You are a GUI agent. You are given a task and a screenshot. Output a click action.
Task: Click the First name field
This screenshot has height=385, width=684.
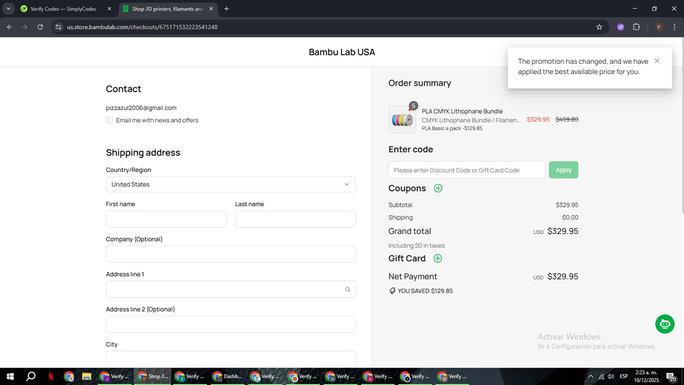[x=166, y=219]
